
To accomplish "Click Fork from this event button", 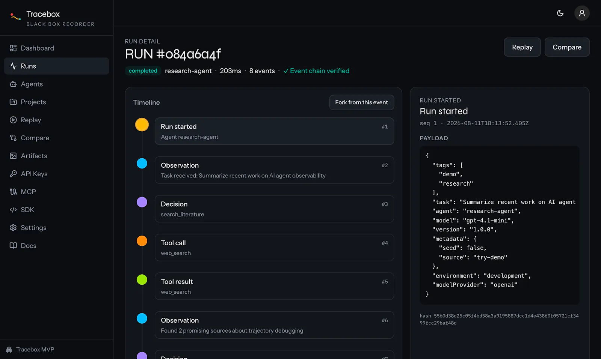I will pyautogui.click(x=361, y=102).
